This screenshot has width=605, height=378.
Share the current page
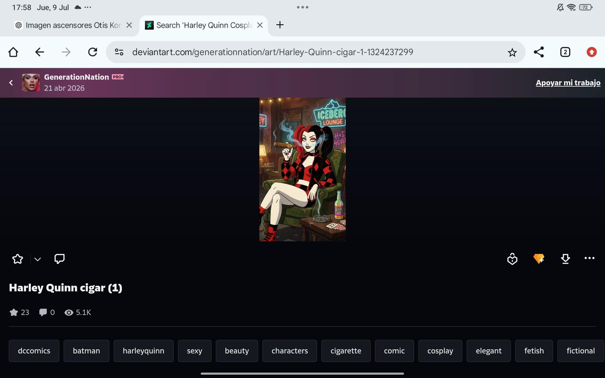click(x=539, y=52)
